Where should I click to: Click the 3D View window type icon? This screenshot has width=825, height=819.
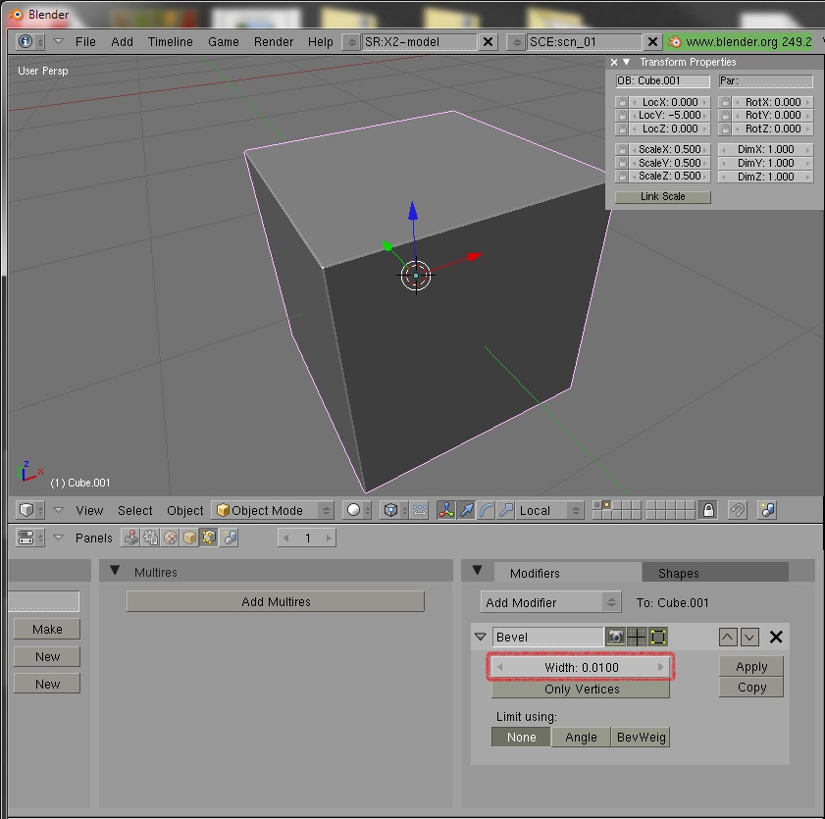30,510
